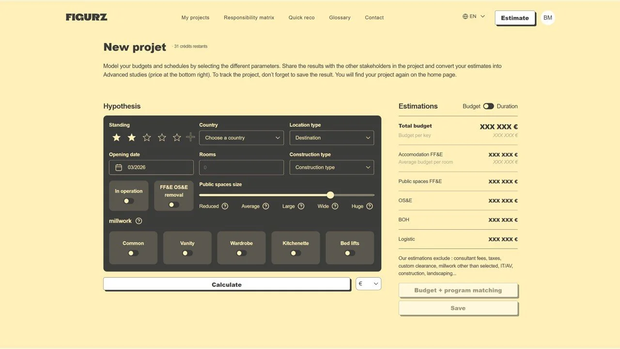Click the BOH row label
The width and height of the screenshot is (620, 349).
point(404,220)
